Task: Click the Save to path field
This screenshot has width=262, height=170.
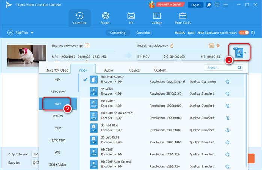Action: click(36, 162)
